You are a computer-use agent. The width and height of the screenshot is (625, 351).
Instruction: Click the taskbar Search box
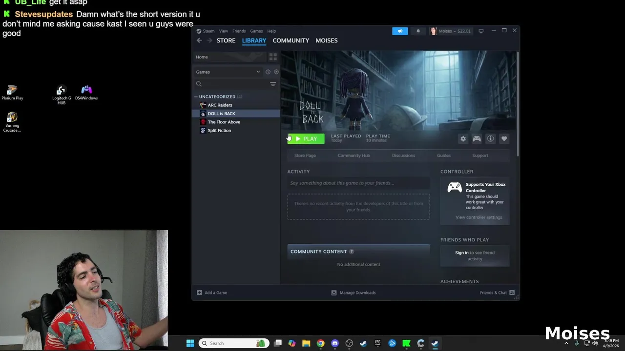[x=233, y=343]
